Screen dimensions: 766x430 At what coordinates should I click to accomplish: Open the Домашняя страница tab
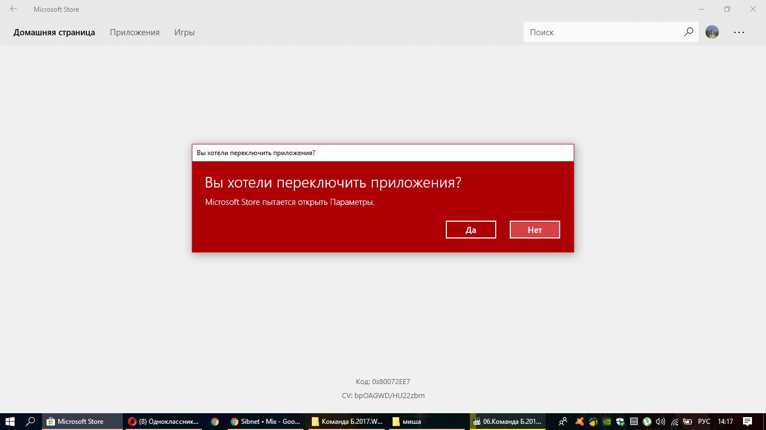(54, 32)
